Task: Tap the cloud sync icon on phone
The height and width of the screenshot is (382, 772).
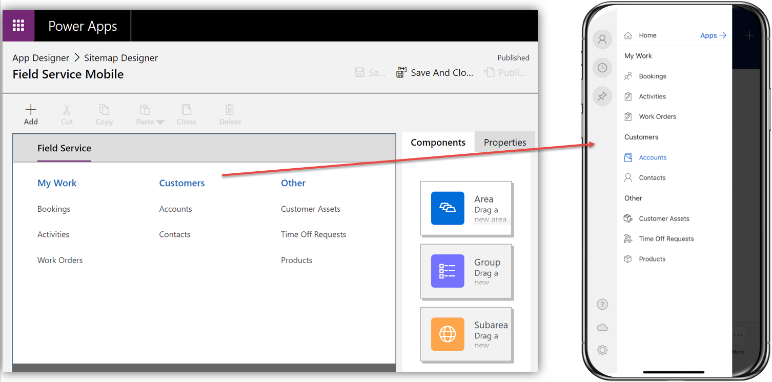Action: [x=602, y=327]
